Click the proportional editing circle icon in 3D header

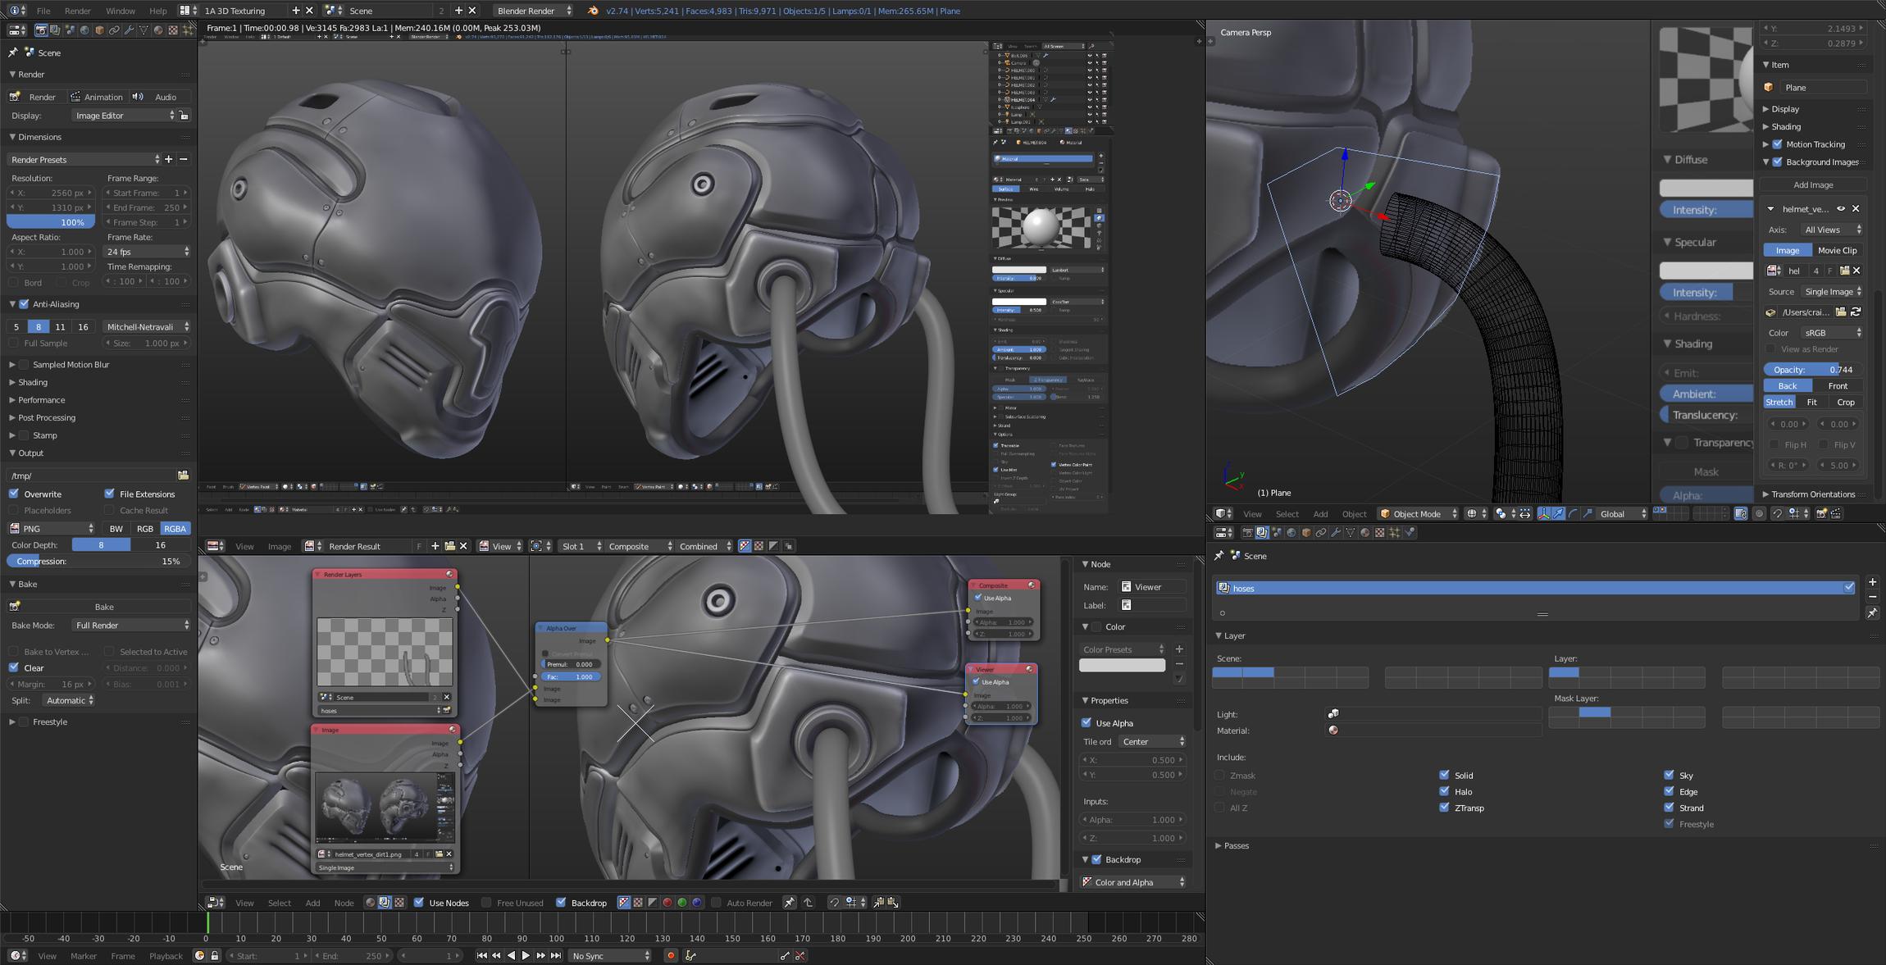click(x=1759, y=514)
